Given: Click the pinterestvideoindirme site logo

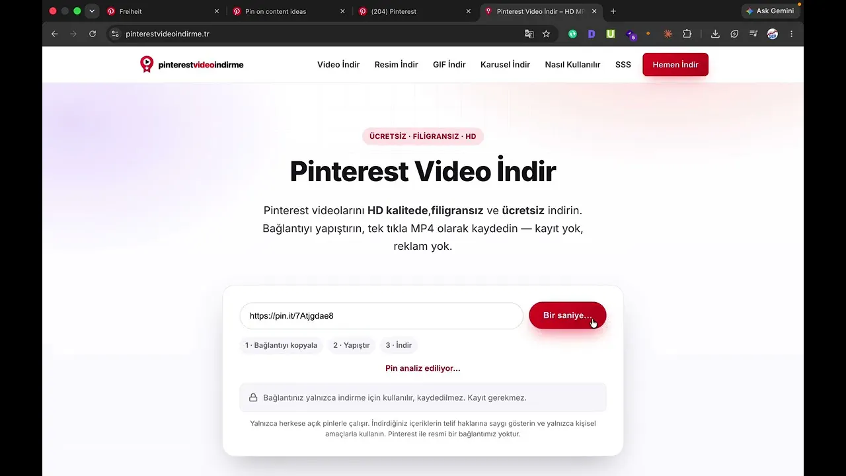Looking at the screenshot, I should coord(192,64).
